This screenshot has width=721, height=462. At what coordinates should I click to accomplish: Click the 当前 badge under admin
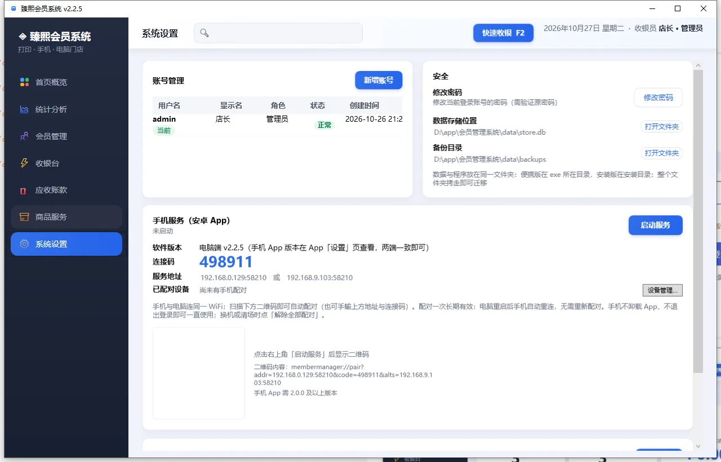pyautogui.click(x=163, y=130)
